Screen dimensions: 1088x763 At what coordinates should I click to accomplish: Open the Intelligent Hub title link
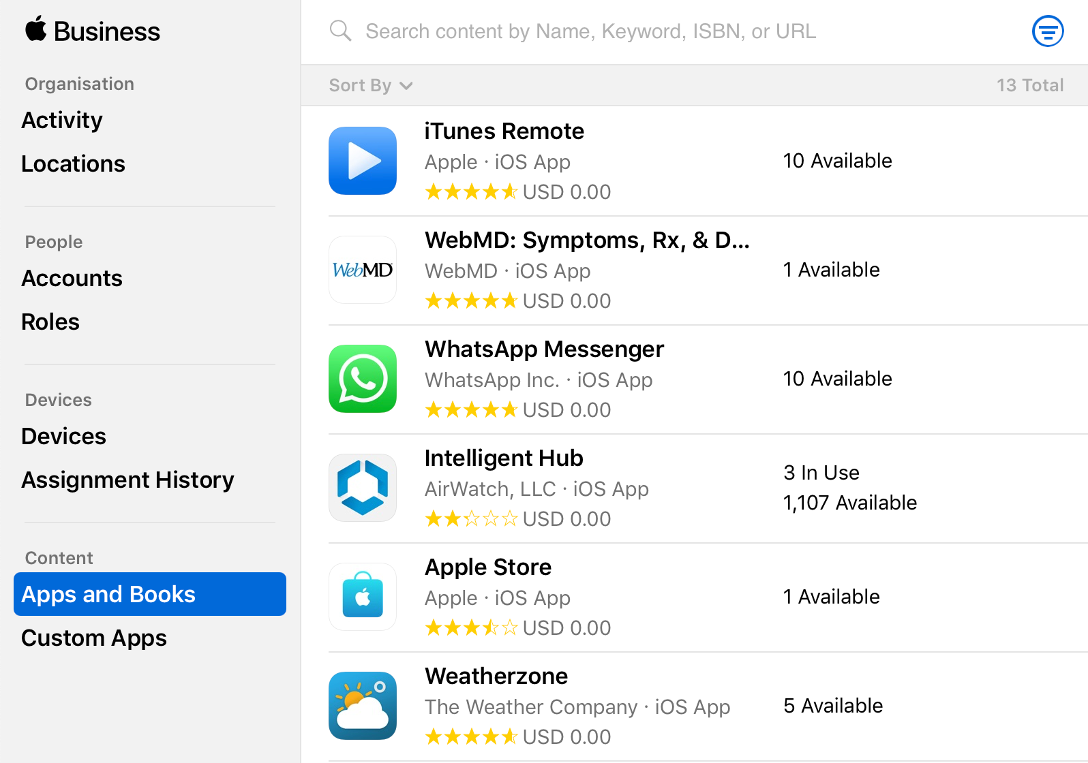click(x=504, y=458)
